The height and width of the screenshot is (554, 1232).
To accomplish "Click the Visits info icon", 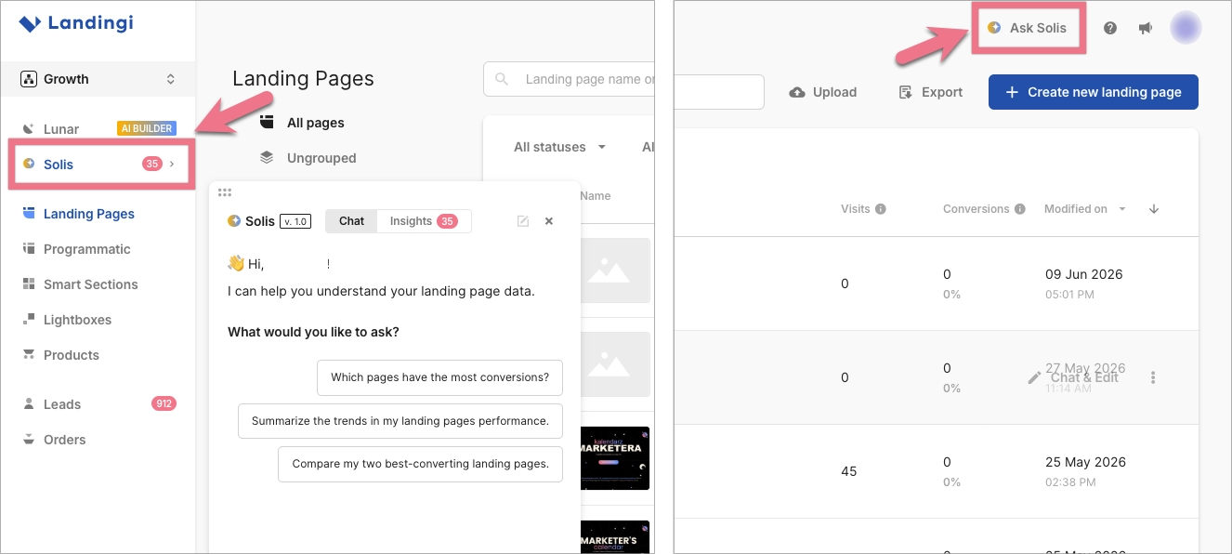I will coord(881,209).
